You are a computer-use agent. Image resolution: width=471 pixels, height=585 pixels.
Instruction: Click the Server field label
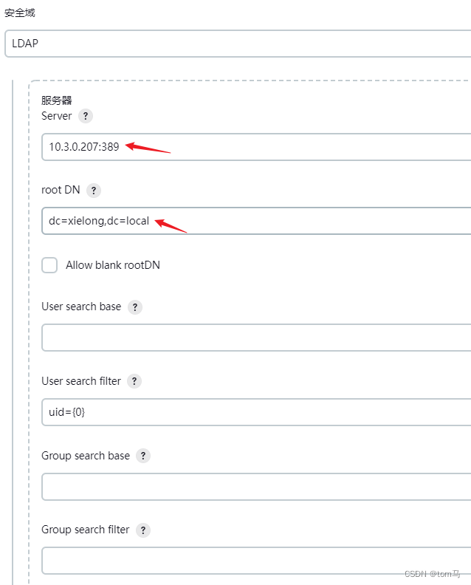57,116
